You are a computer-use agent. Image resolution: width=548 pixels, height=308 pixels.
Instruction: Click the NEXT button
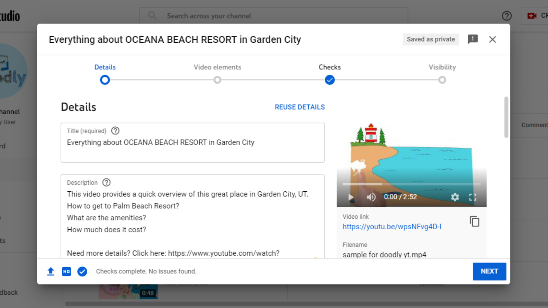click(489, 271)
